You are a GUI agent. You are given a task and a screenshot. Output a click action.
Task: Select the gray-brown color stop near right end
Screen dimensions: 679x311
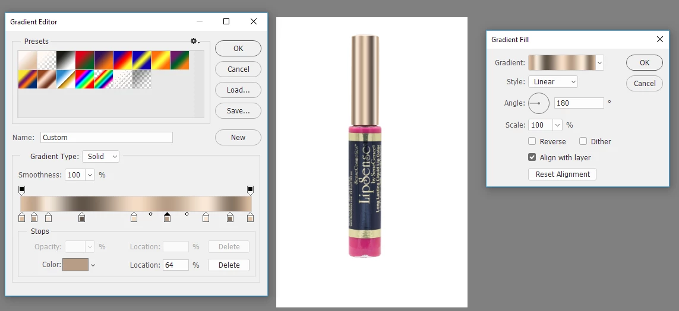click(230, 217)
